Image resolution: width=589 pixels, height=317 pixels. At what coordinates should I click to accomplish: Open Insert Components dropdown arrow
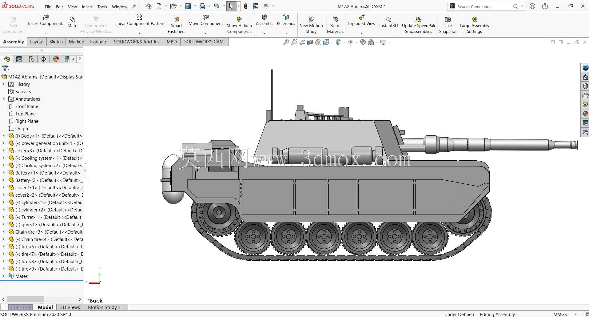coord(46,33)
